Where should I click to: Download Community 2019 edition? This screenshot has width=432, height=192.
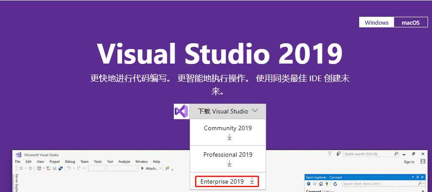228,132
